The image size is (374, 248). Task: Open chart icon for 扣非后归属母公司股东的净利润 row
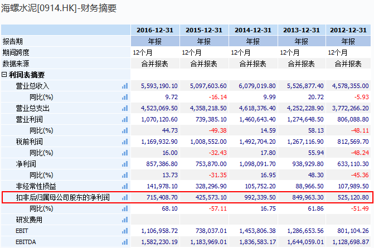(125, 197)
